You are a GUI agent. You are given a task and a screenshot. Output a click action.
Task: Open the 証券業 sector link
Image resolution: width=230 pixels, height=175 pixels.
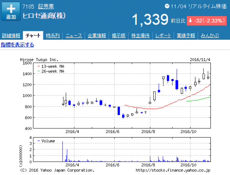click(46, 6)
